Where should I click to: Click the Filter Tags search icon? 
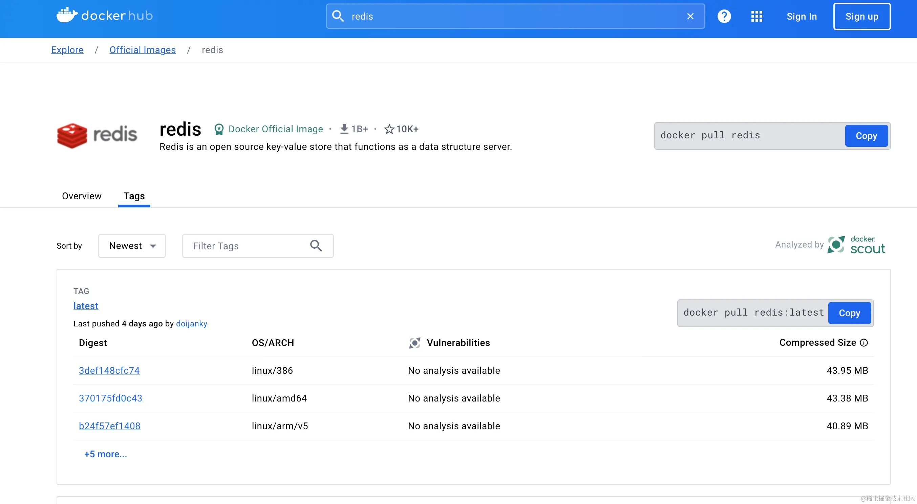pyautogui.click(x=316, y=246)
